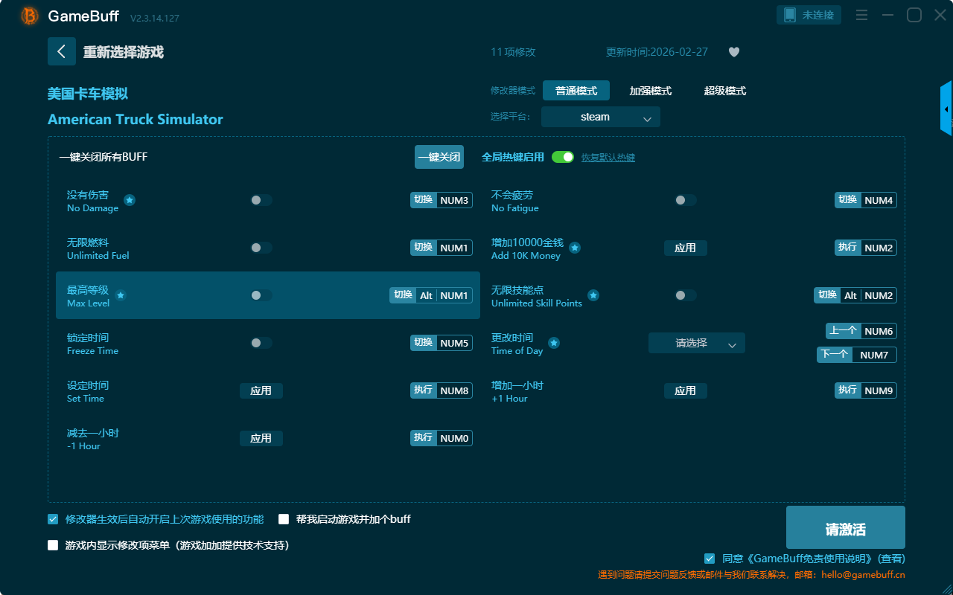Click the restore default hotkeys link
The width and height of the screenshot is (953, 595).
[x=608, y=158]
